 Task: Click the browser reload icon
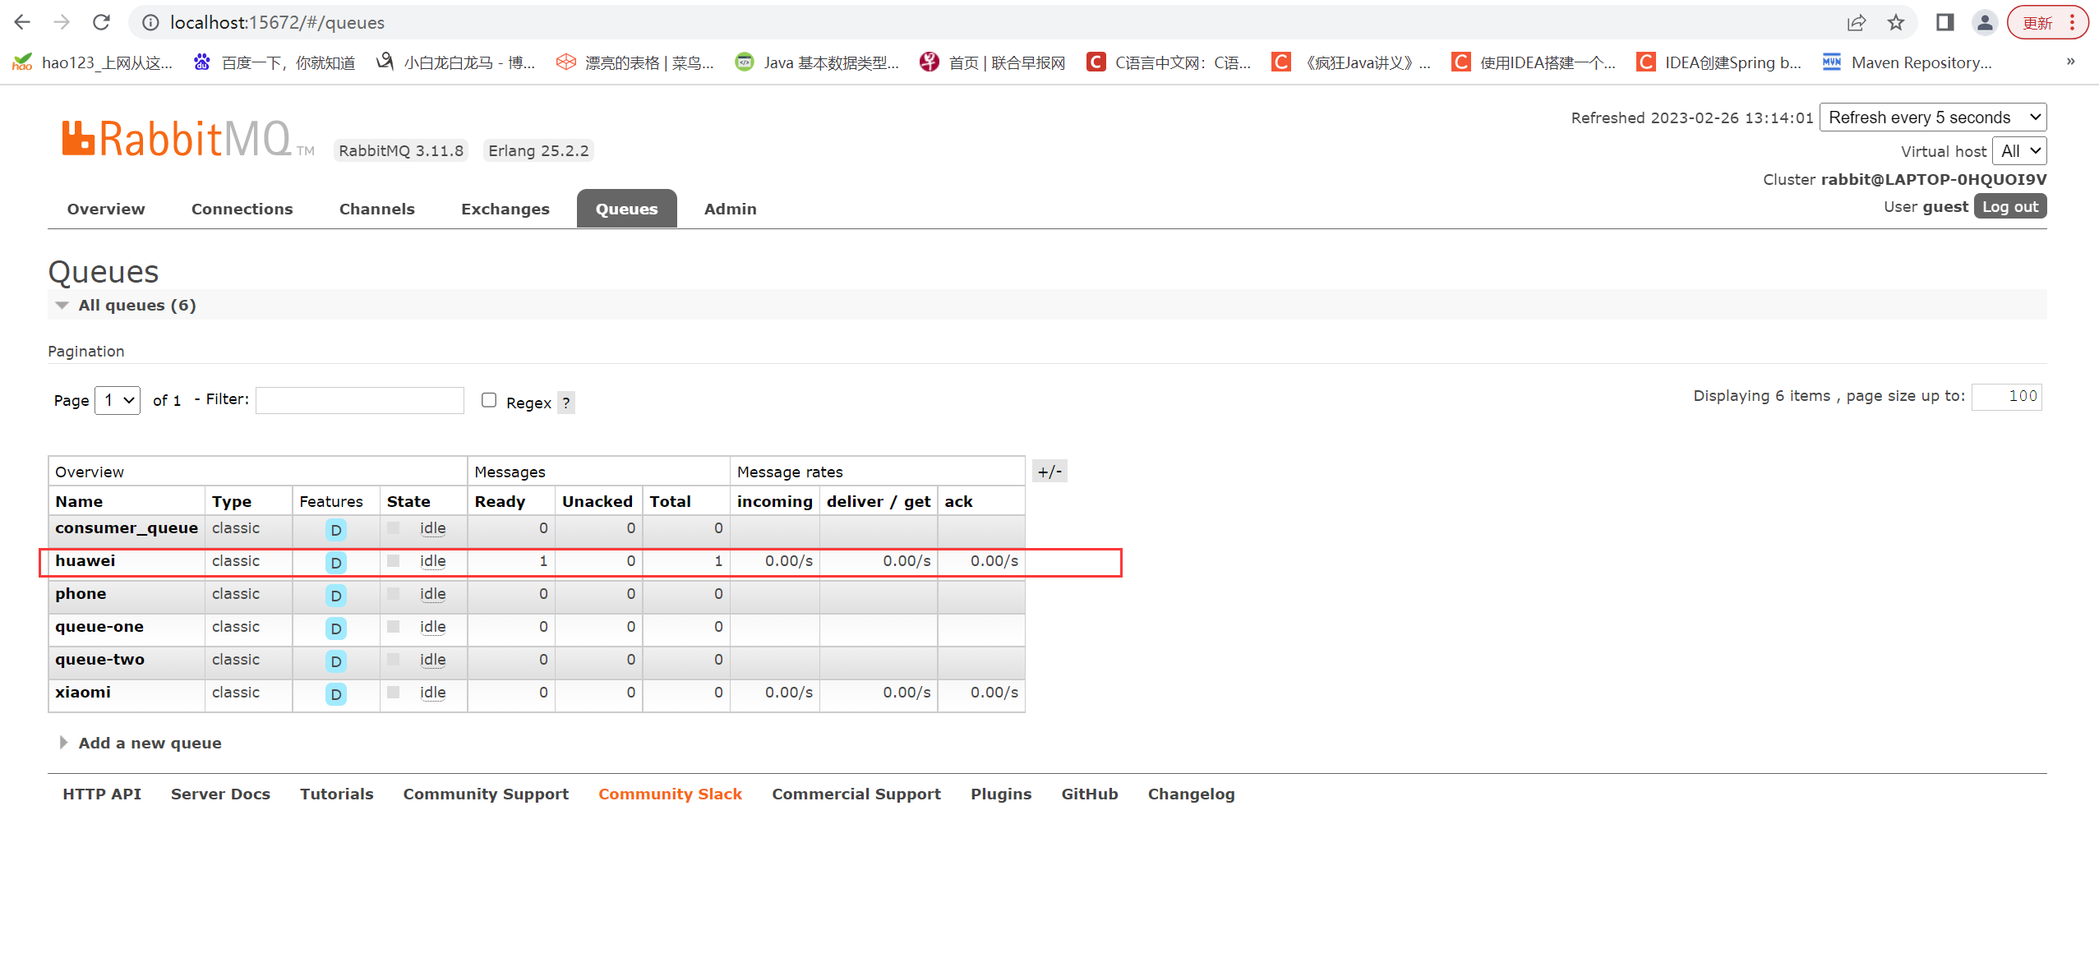(101, 22)
